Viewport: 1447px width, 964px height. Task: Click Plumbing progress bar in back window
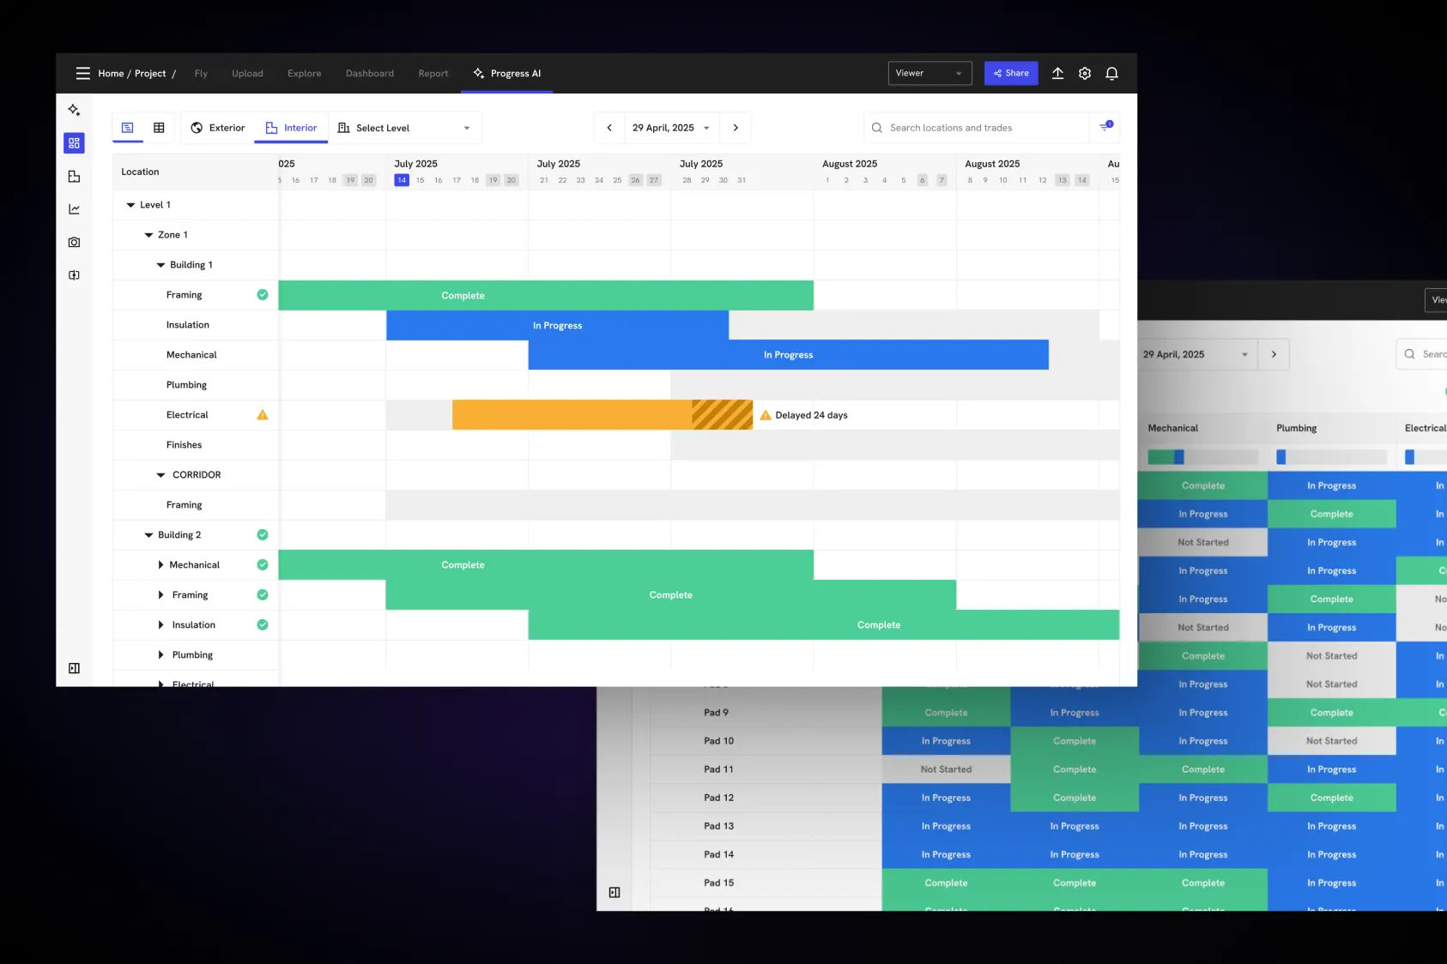point(1331,457)
